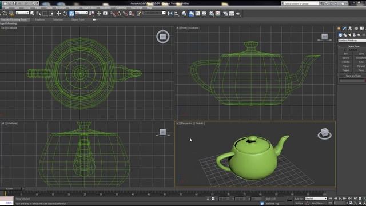The height and width of the screenshot is (206, 366).
Task: Click the Box primitive button
Action: tap(345, 54)
